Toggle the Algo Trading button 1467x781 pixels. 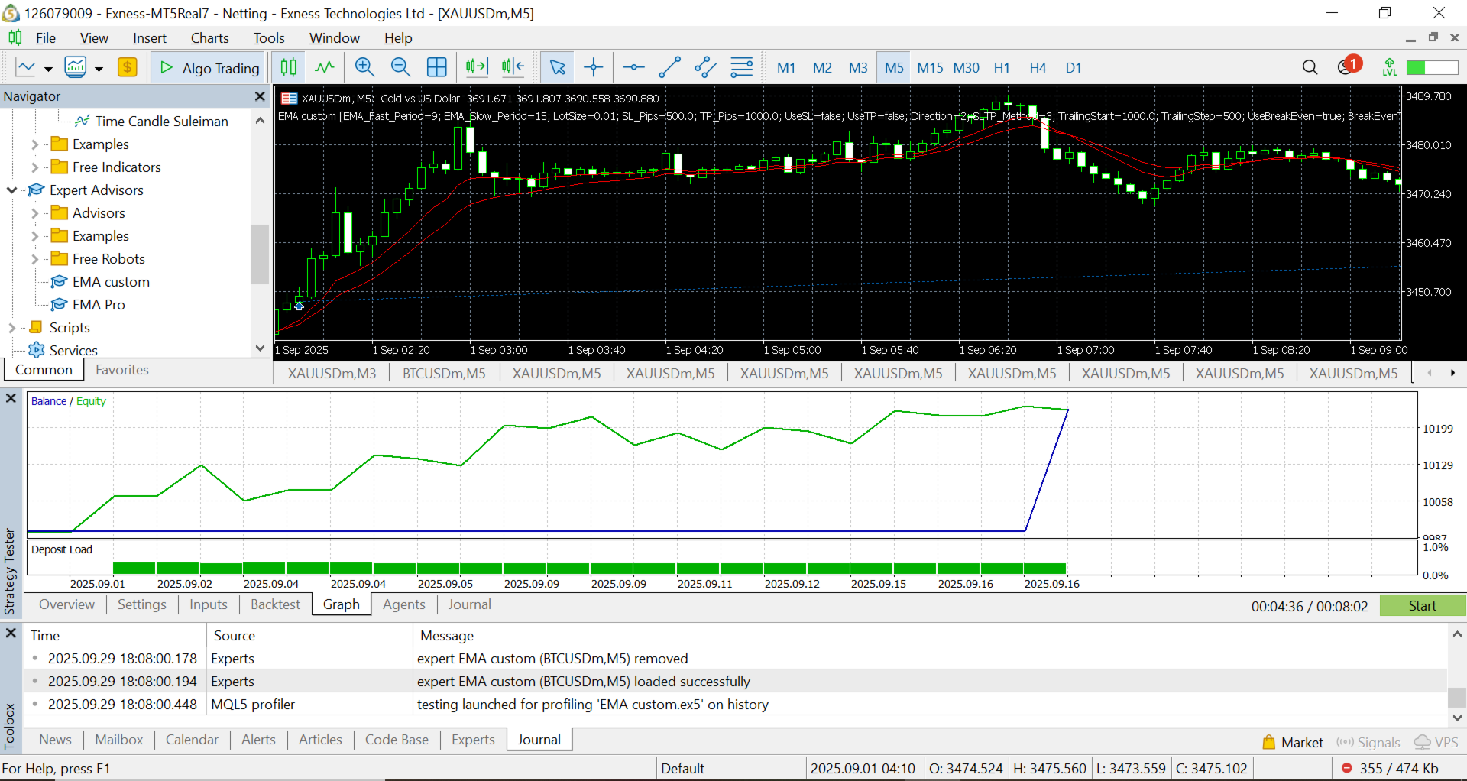tap(209, 68)
